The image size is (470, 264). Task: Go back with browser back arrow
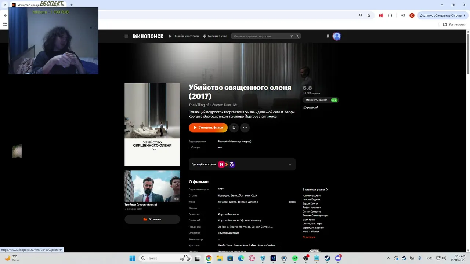[x=5, y=15]
